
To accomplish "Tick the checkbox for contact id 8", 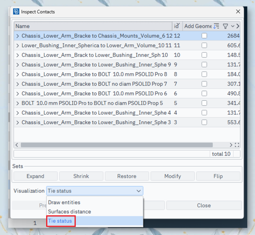I will (204, 74).
